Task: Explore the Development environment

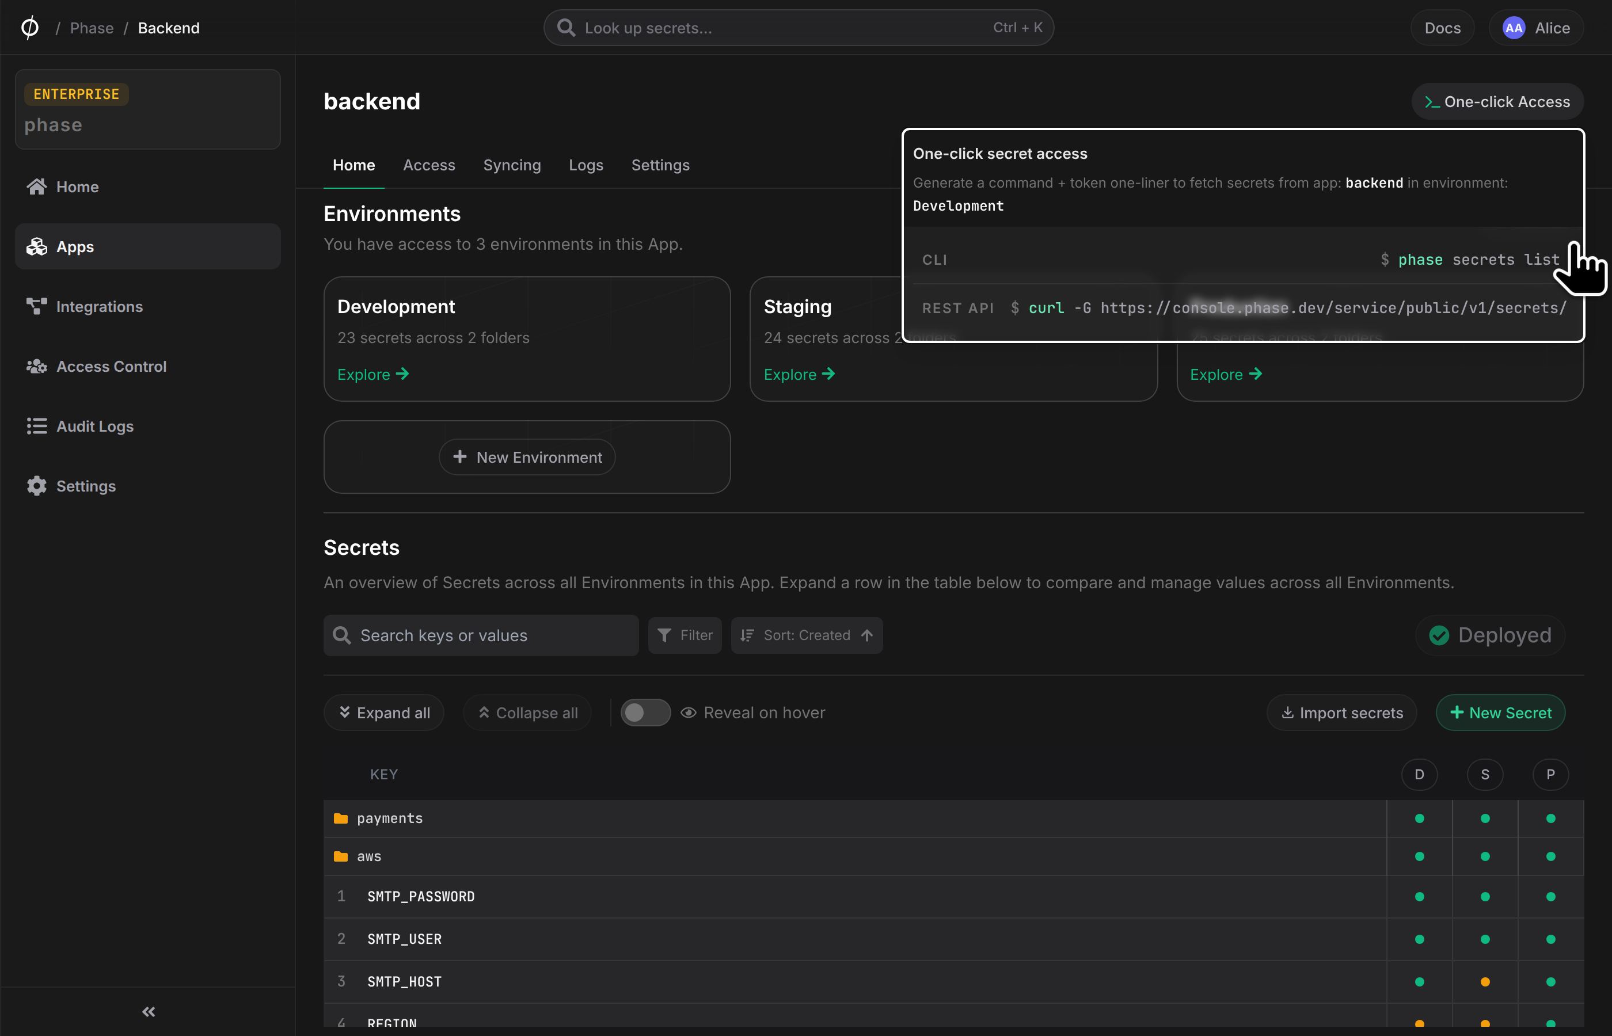Action: click(372, 374)
